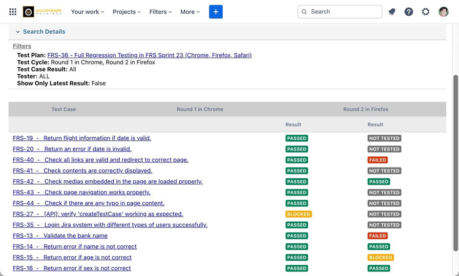Click the magnifier icon in search box
The height and width of the screenshot is (276, 459).
[x=305, y=12]
